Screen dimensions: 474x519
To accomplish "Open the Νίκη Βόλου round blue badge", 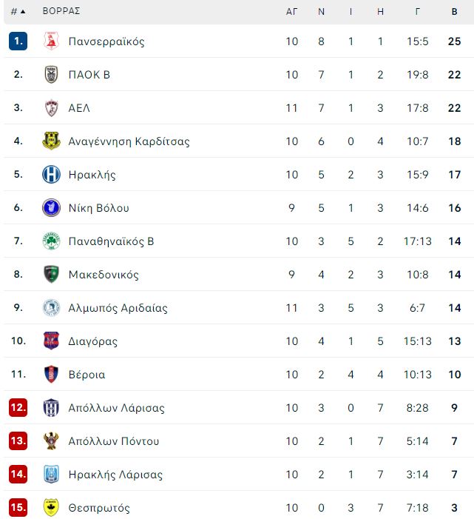I will pyautogui.click(x=51, y=208).
